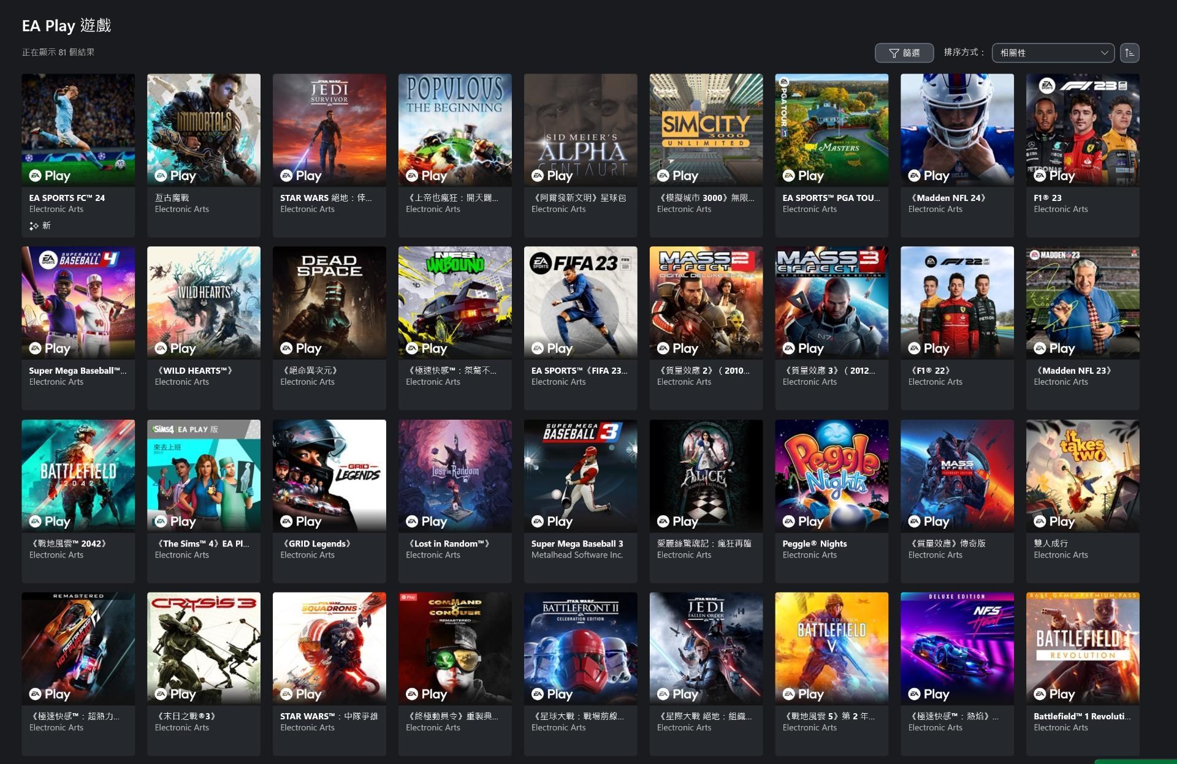Open the Super Mega Baseball 3 title link
This screenshot has width=1177, height=764.
[x=577, y=543]
